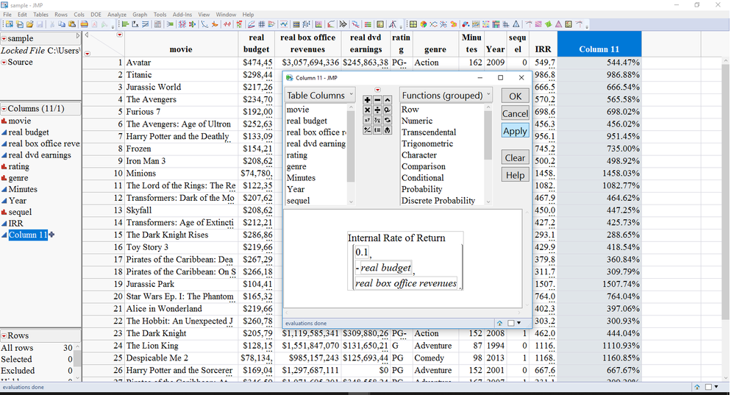Click the 0.1 value in the formula
Viewport: 734px width, 395px height.
pyautogui.click(x=362, y=252)
